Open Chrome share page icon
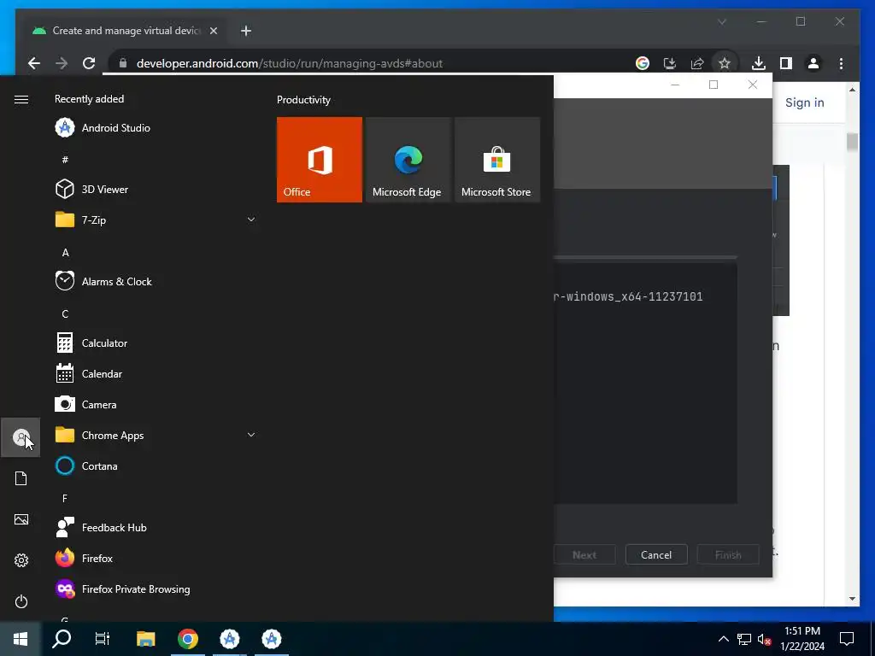 pos(697,63)
